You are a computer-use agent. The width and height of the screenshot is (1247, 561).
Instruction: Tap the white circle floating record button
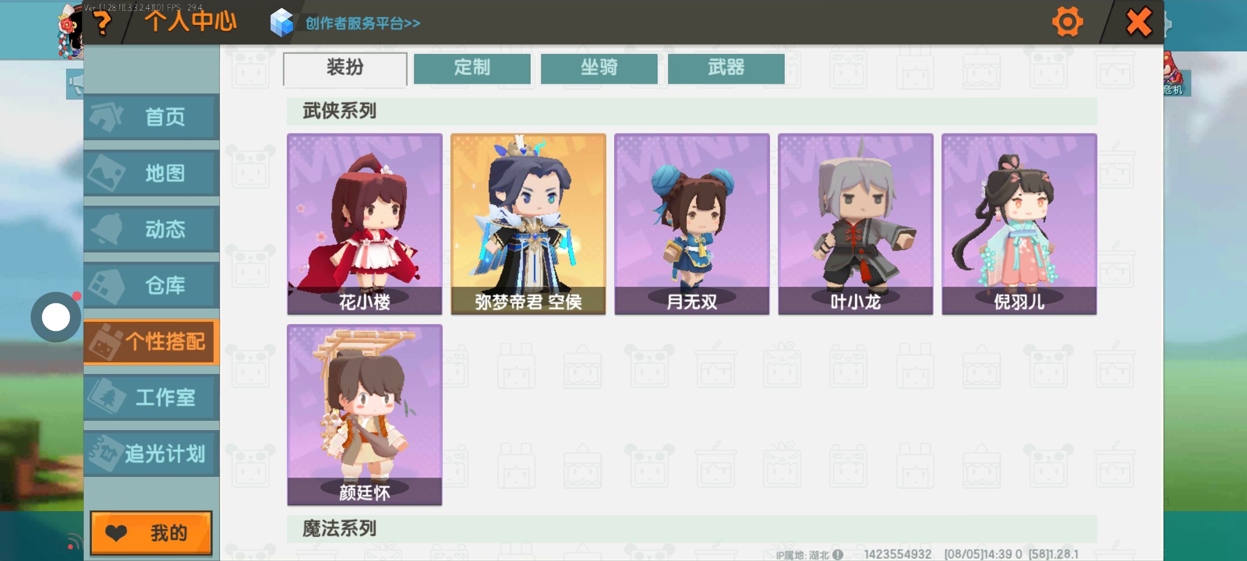pyautogui.click(x=56, y=317)
